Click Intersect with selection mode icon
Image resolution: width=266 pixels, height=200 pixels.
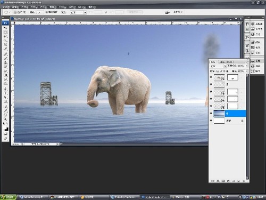(24, 12)
